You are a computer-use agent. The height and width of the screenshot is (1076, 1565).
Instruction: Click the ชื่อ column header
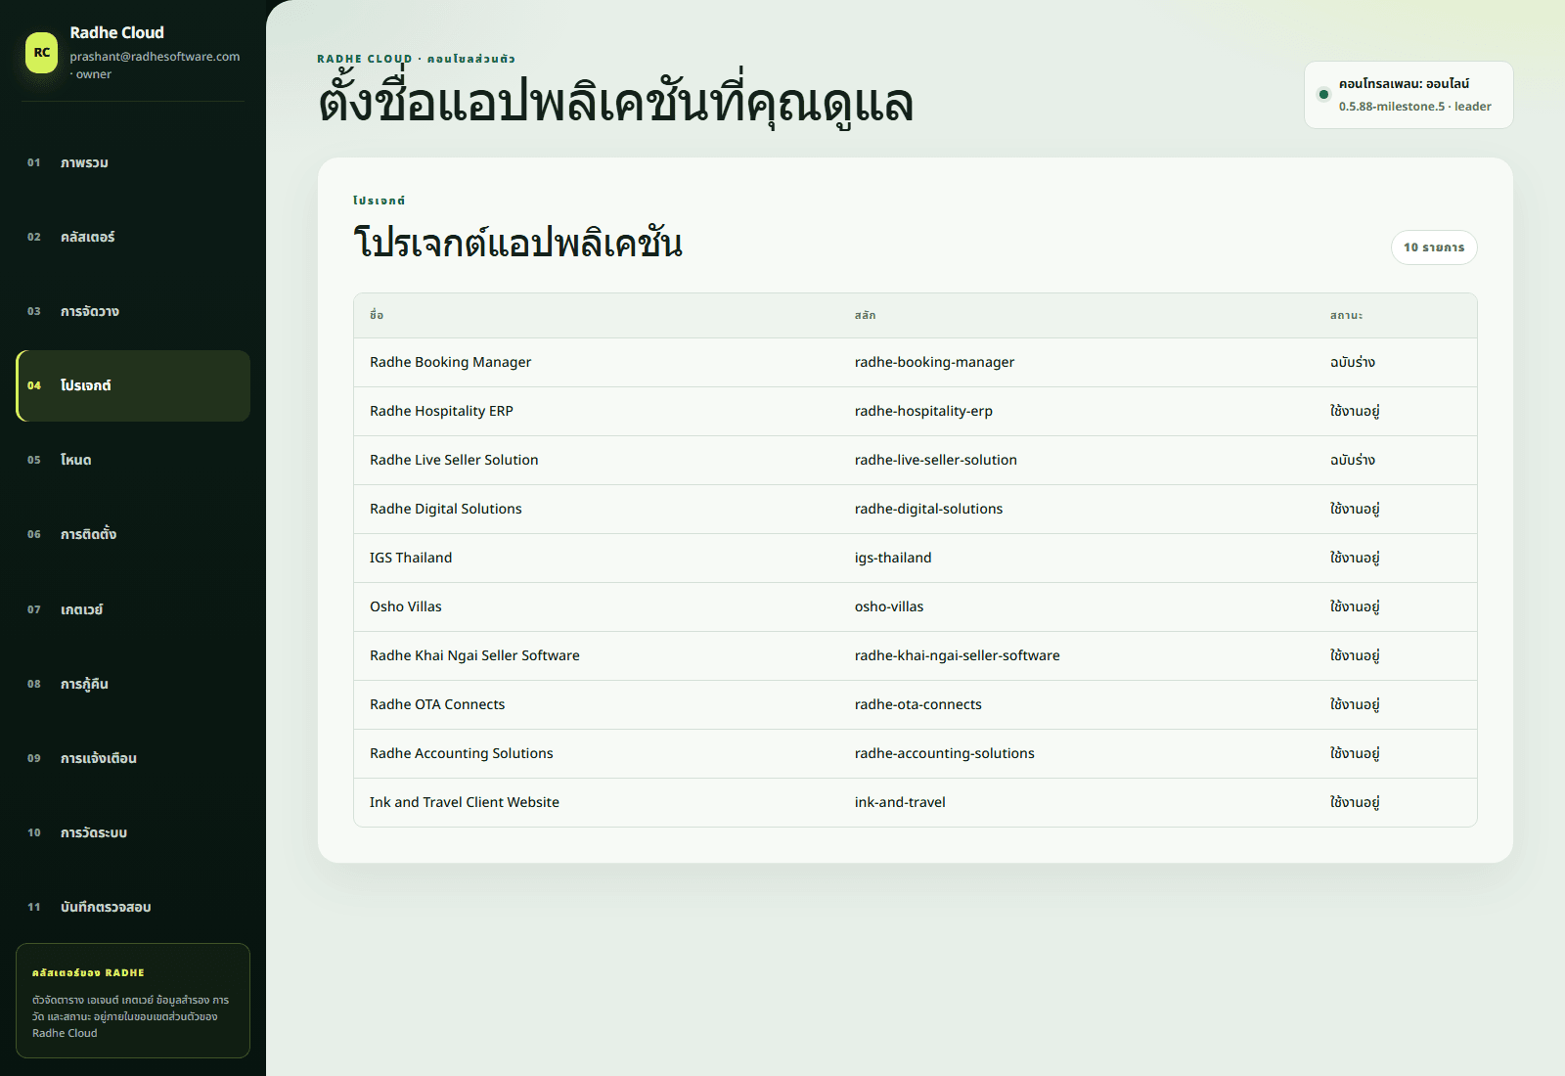pos(377,315)
